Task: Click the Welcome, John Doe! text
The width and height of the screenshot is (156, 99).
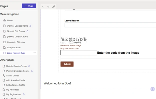Action: (x=57, y=83)
